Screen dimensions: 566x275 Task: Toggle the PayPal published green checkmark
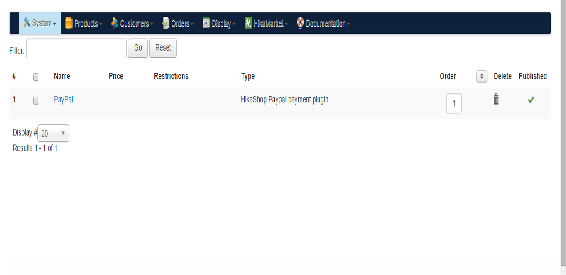pos(531,100)
